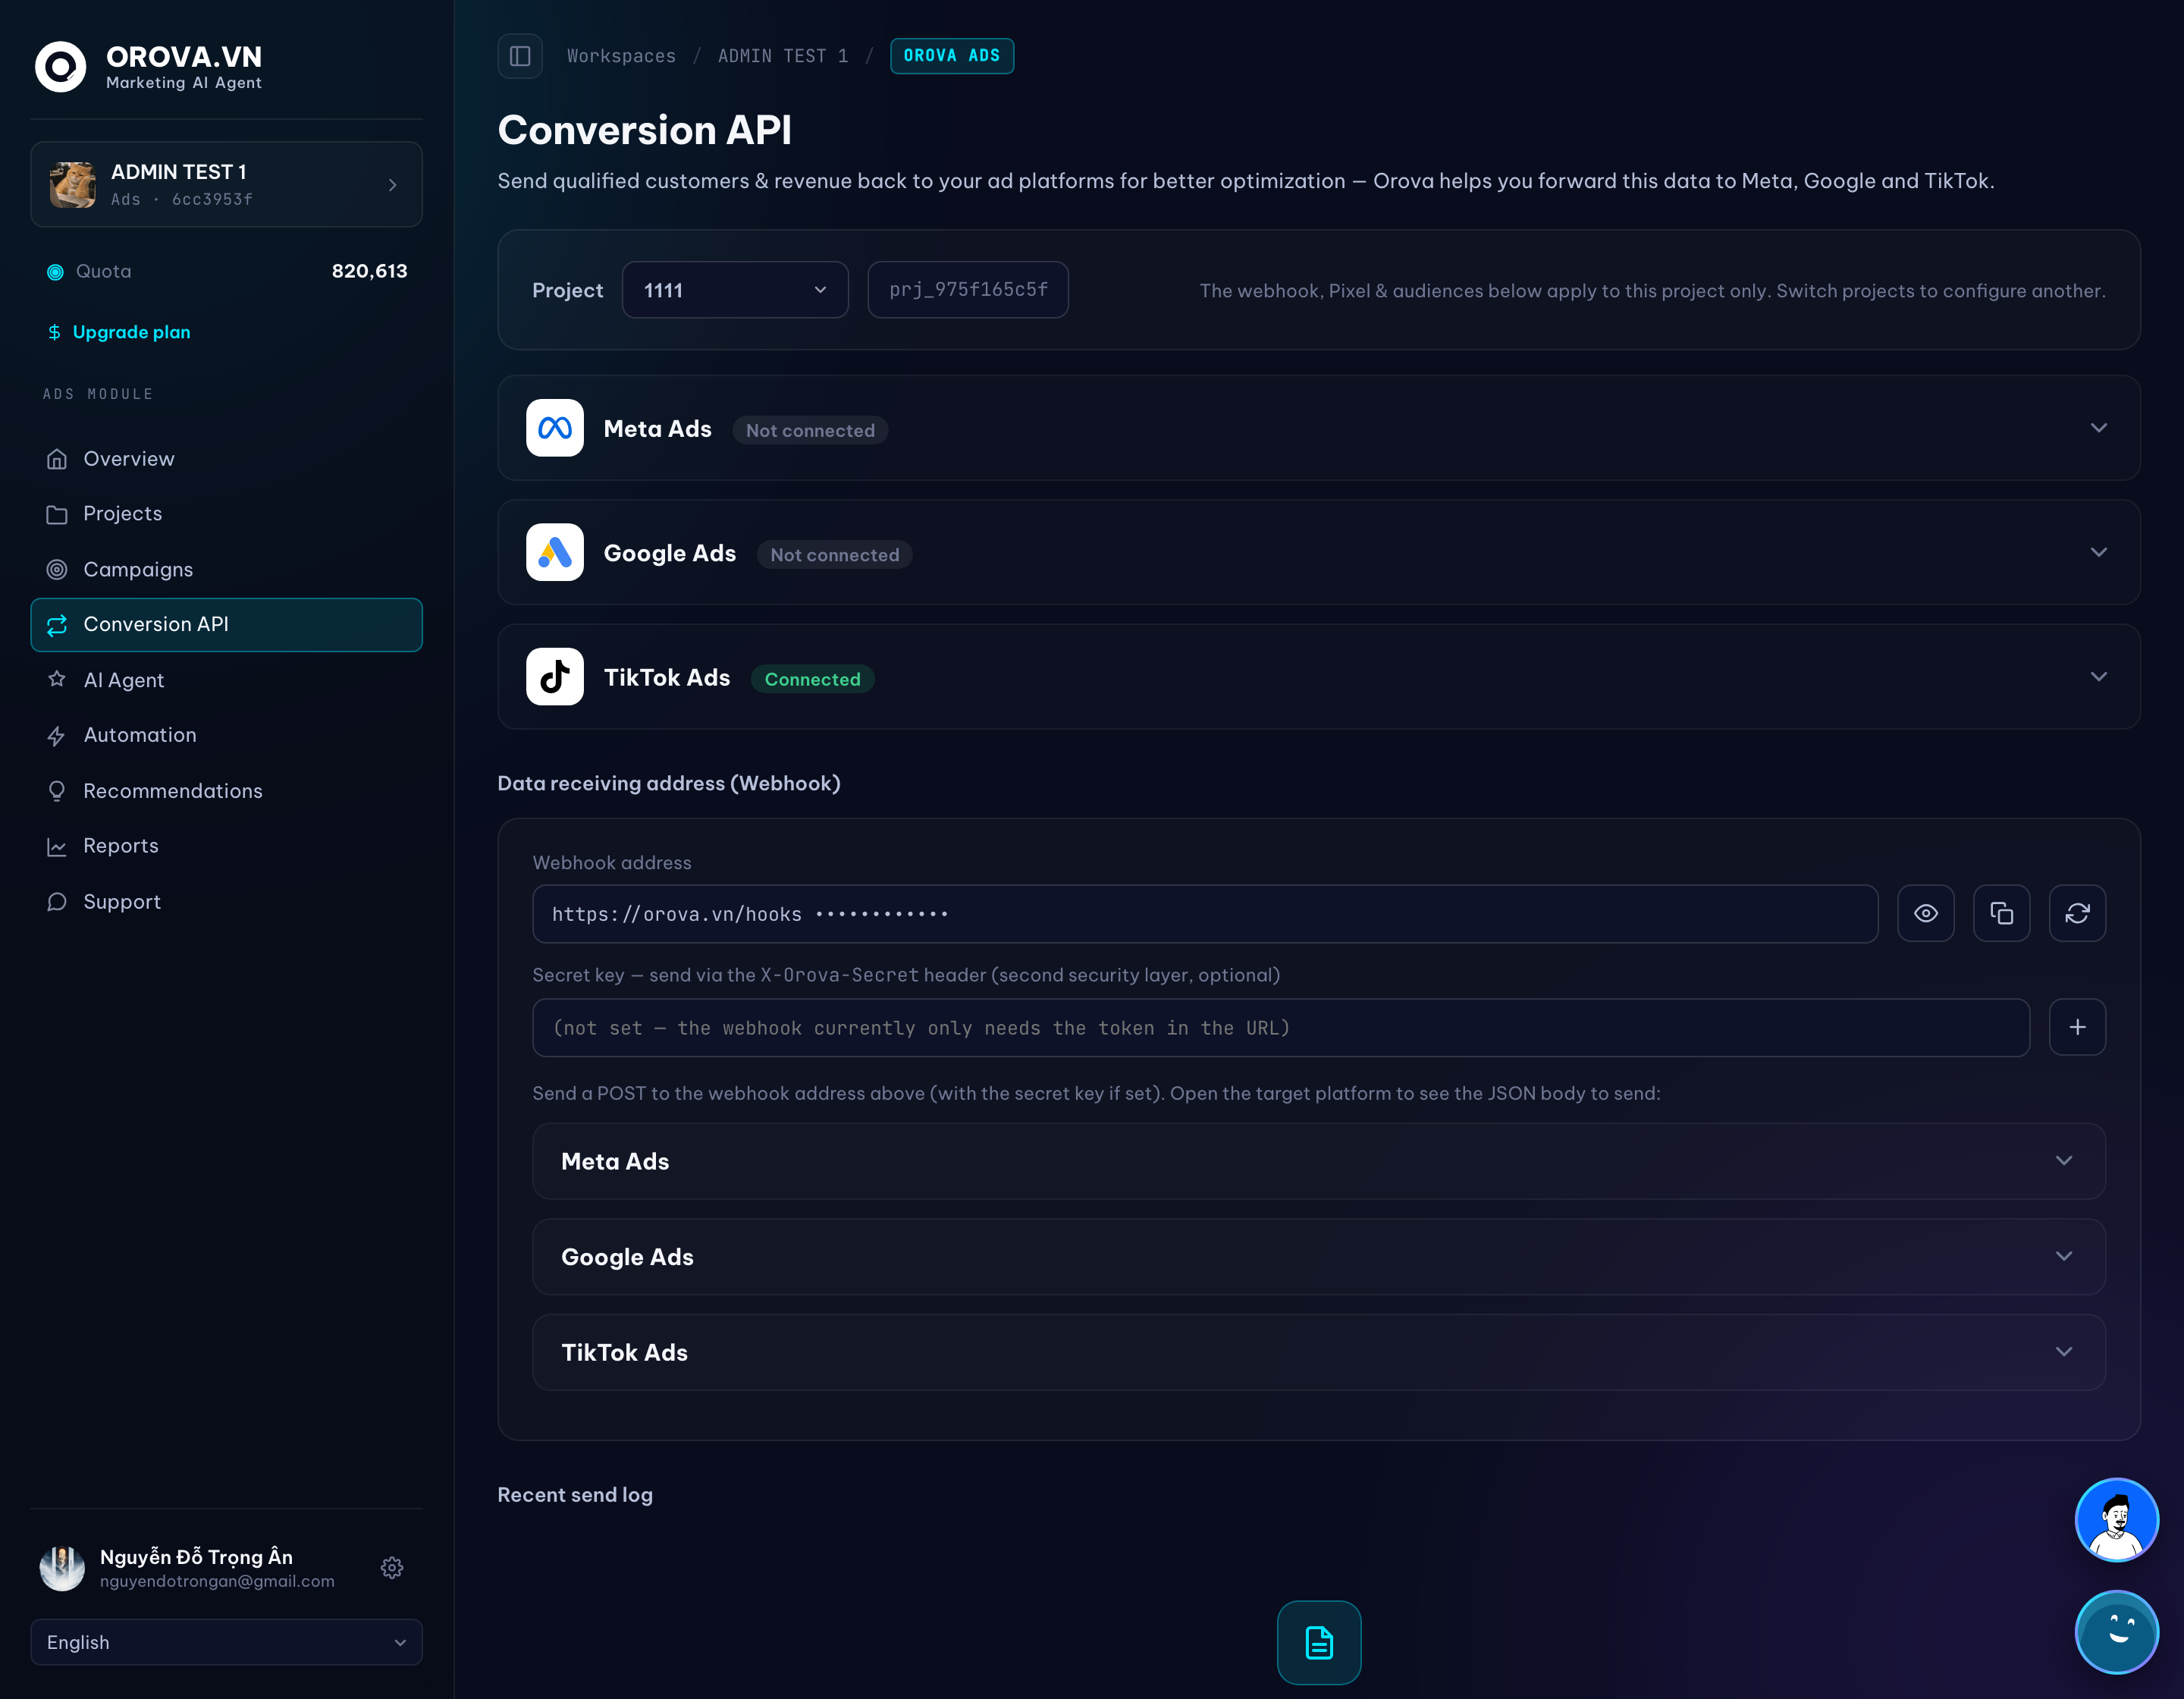Click the OROVA.VN logo icon
2184x1699 pixels.
click(60, 67)
